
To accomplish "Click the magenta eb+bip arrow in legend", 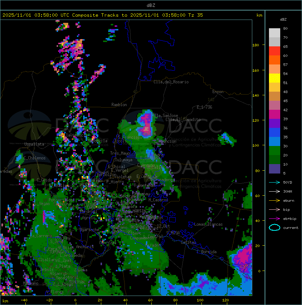I will (274, 219).
